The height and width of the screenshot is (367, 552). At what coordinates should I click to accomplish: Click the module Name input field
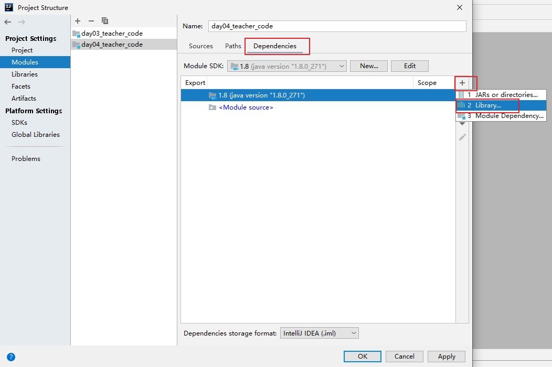[x=337, y=26]
